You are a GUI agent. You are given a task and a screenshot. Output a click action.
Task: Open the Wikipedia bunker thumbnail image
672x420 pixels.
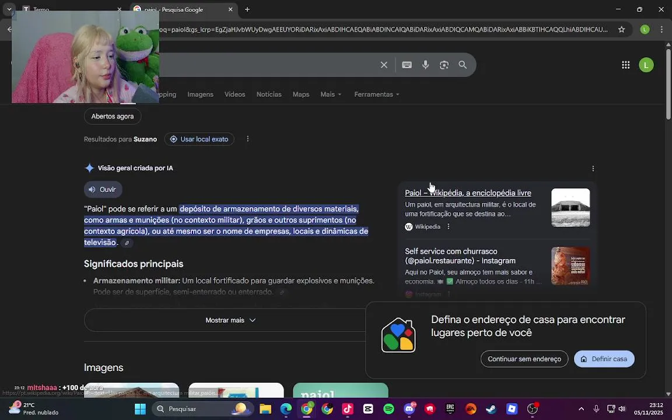tap(570, 208)
